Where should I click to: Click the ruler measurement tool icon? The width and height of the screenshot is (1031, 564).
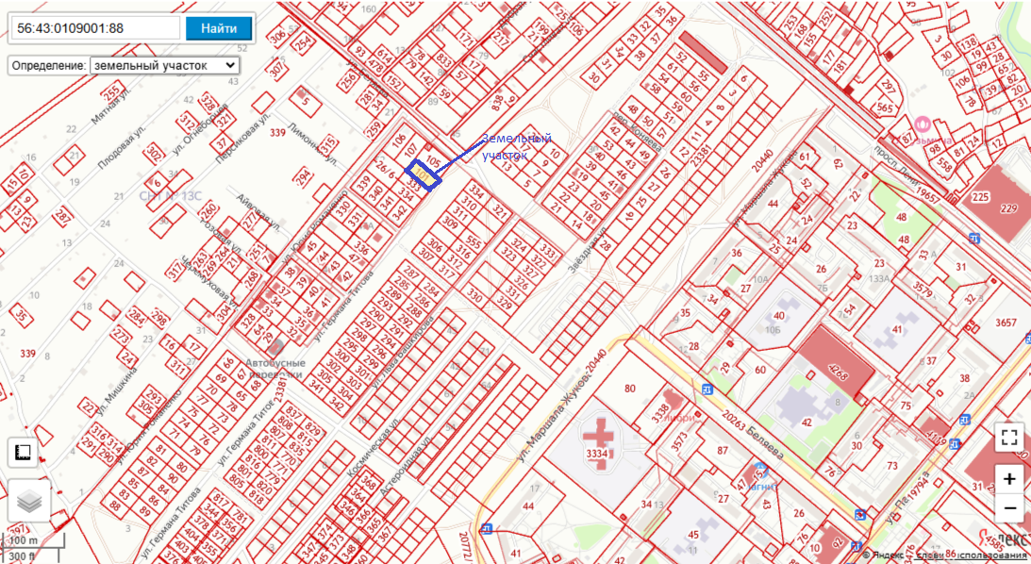[24, 453]
